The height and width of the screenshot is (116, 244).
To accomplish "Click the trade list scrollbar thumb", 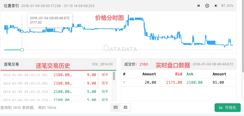I will pyautogui.click(x=114, y=76).
